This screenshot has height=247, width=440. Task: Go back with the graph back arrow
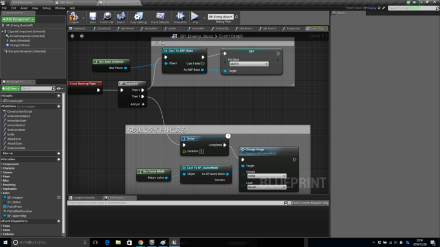pos(73,36)
